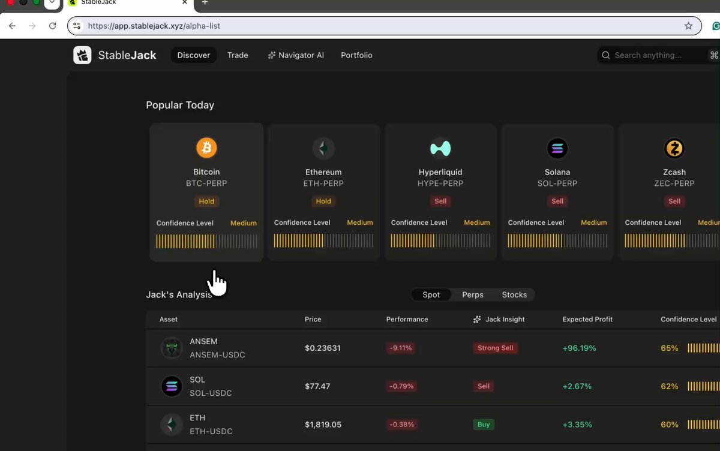Select the Spot filter

pos(431,294)
